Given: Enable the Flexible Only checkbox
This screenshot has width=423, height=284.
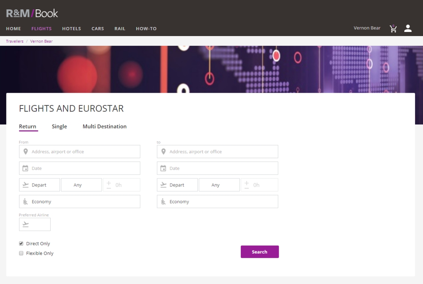Looking at the screenshot, I should [21, 253].
